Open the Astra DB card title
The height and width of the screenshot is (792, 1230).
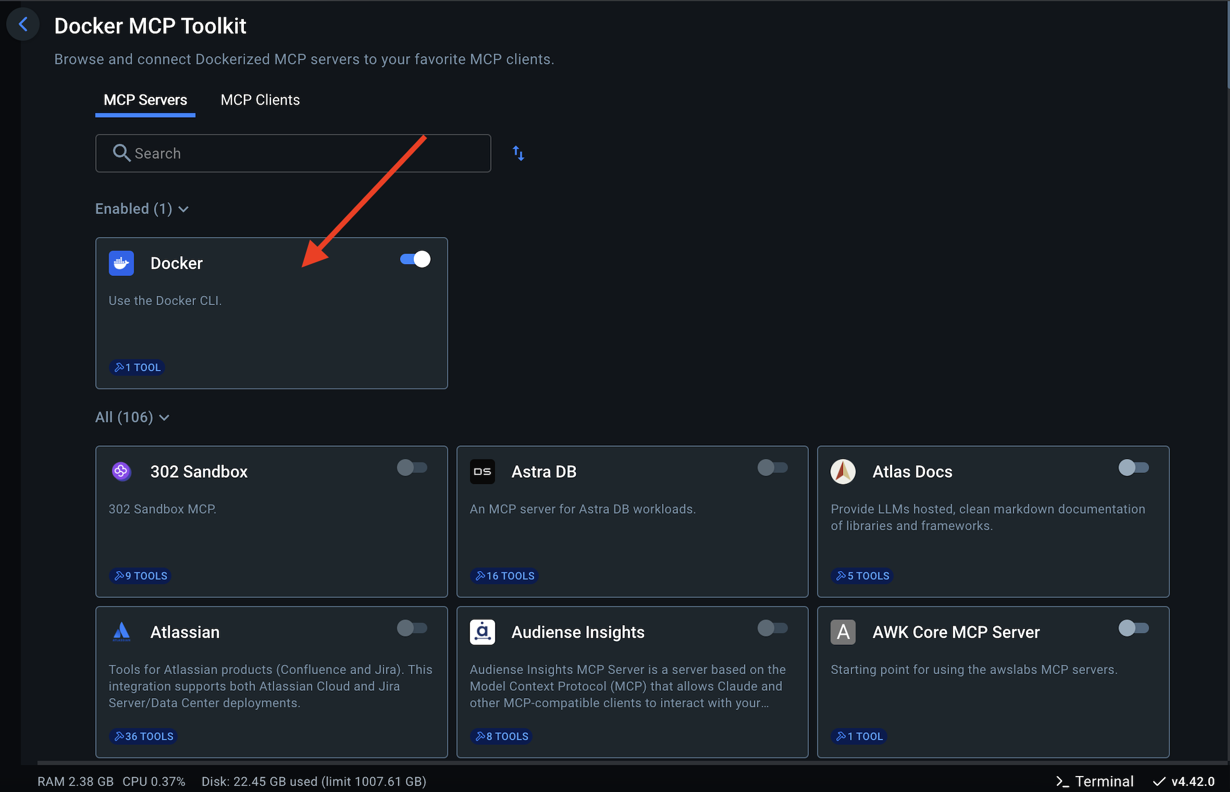544,472
